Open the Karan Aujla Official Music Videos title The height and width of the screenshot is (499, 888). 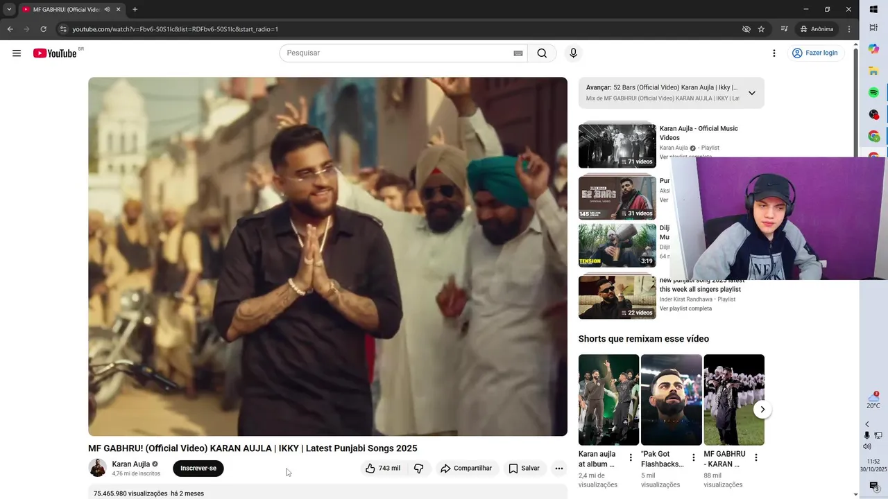[699, 133]
